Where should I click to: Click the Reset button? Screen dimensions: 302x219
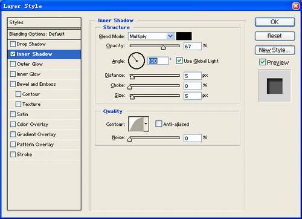tap(275, 36)
